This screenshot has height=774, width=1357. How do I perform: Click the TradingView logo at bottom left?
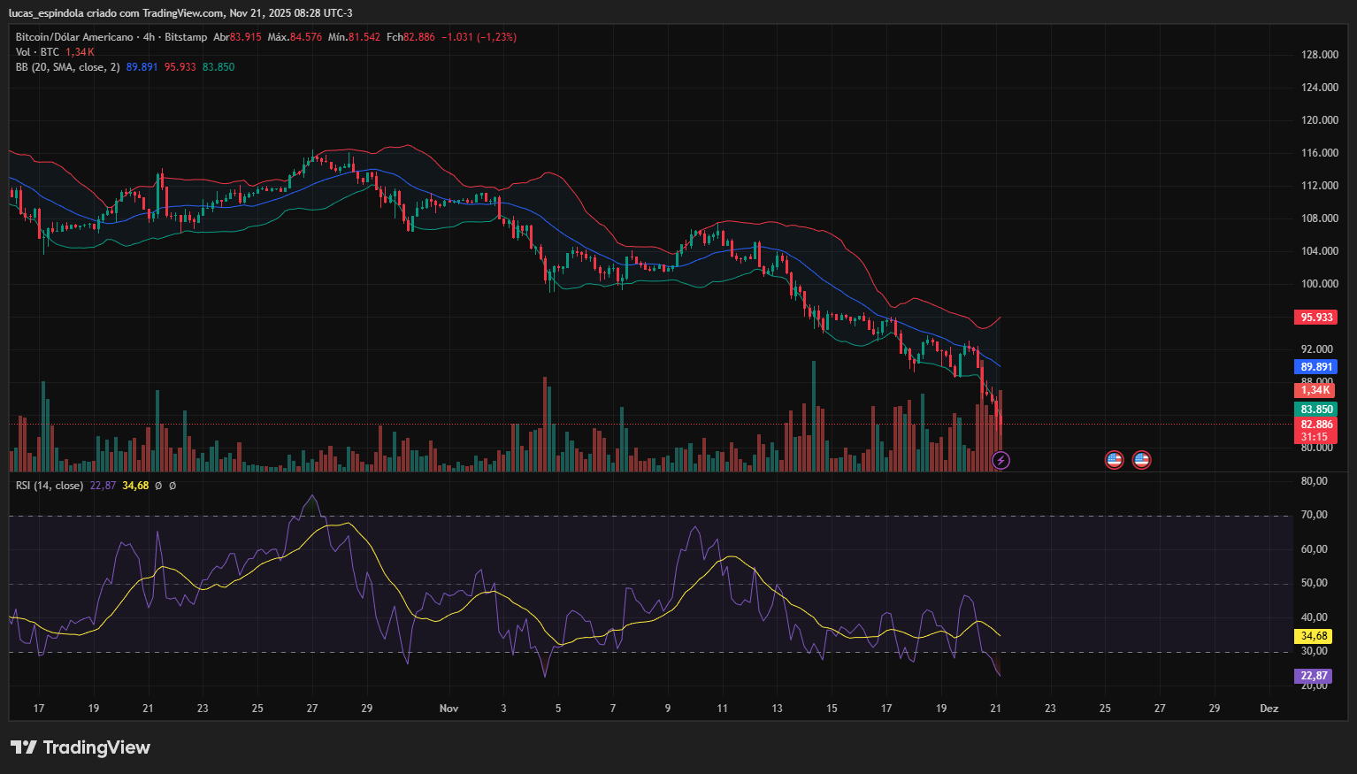pyautogui.click(x=80, y=747)
